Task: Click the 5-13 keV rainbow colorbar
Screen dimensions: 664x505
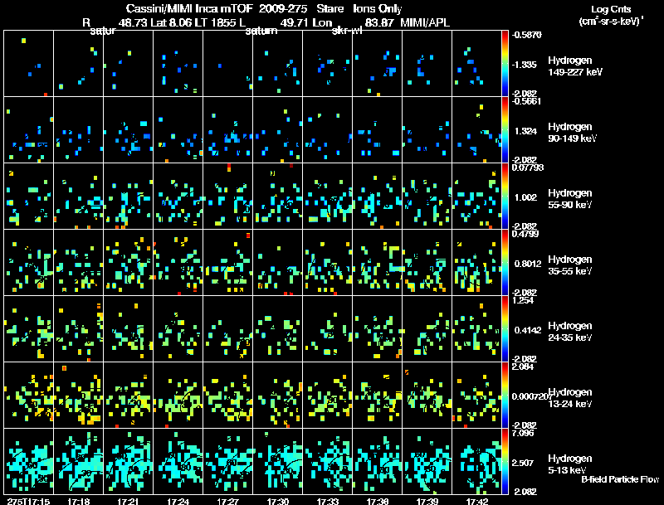Action: pos(505,462)
